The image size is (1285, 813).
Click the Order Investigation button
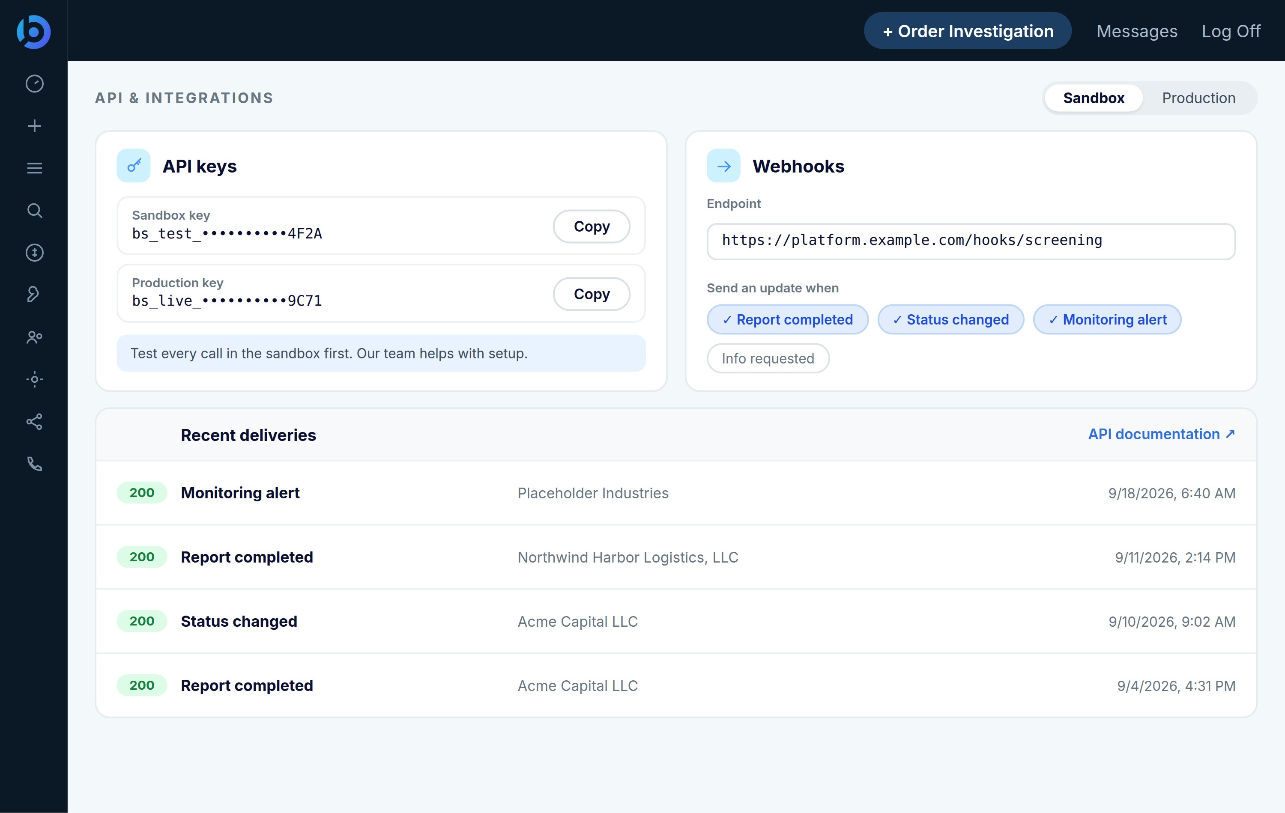[968, 31]
